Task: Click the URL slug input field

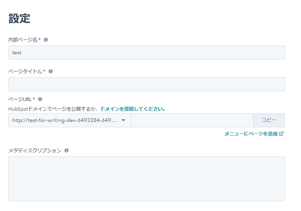Action: (192, 120)
